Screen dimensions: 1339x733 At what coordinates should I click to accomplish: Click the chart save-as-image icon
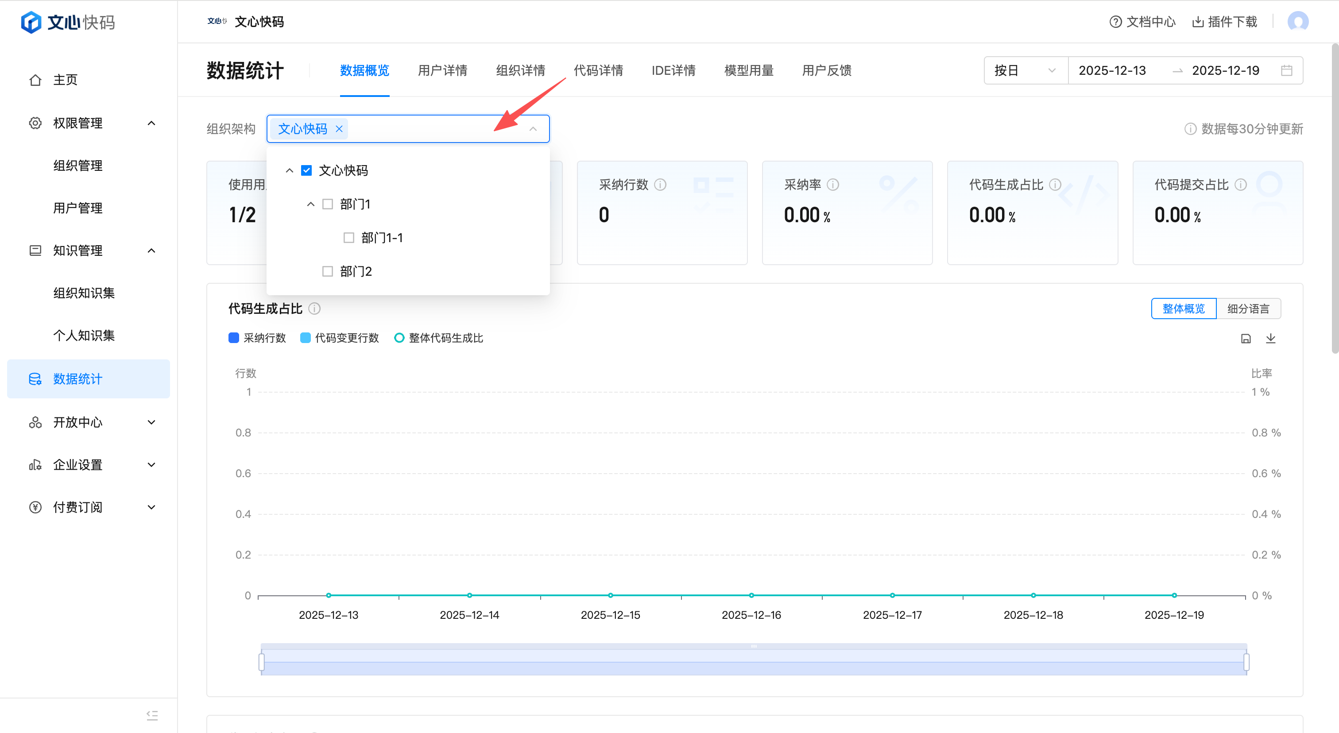(x=1246, y=339)
